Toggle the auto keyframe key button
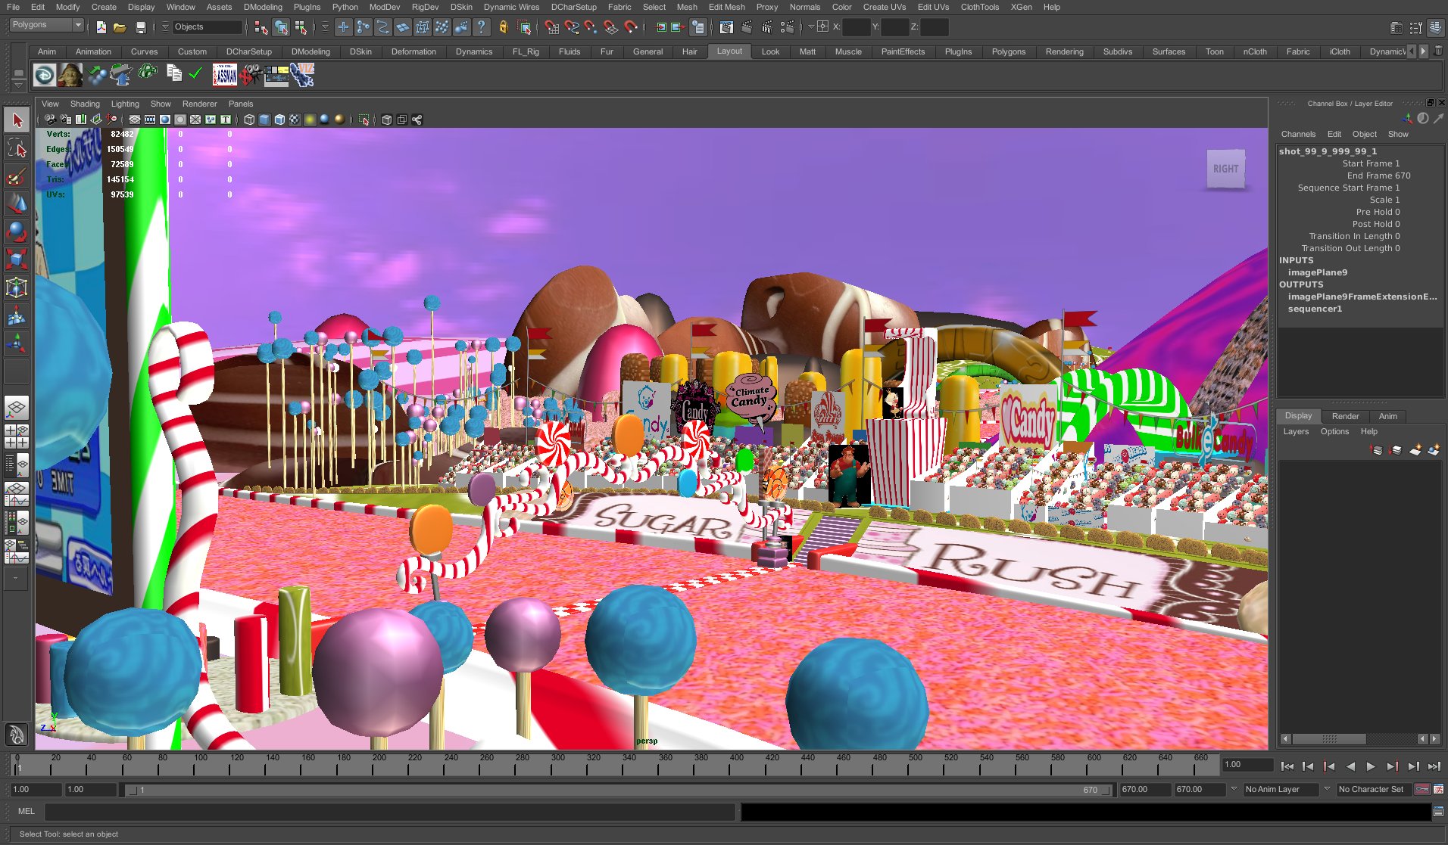The width and height of the screenshot is (1448, 845). (1421, 789)
